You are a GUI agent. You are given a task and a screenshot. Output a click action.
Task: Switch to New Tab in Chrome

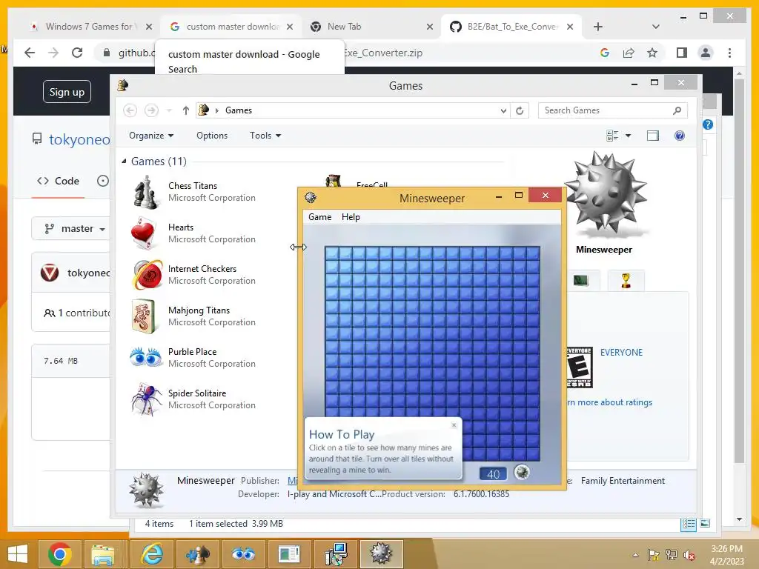pyautogui.click(x=372, y=27)
